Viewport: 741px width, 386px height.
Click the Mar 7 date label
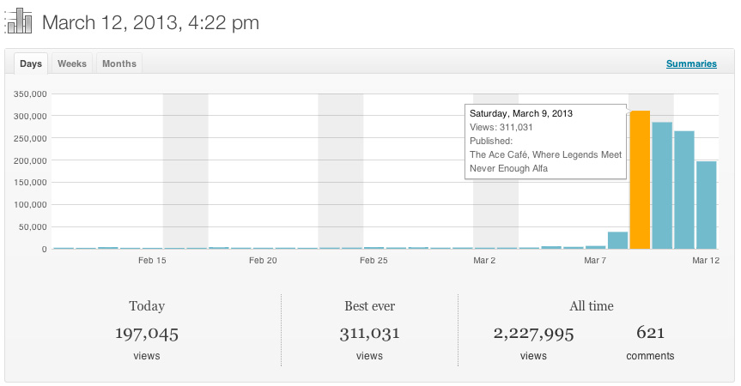(x=595, y=260)
